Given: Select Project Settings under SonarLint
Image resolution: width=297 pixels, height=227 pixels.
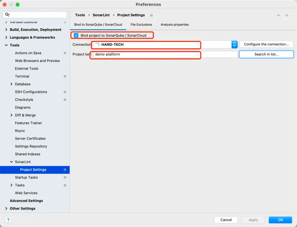Looking at the screenshot, I should pyautogui.click(x=35, y=170).
